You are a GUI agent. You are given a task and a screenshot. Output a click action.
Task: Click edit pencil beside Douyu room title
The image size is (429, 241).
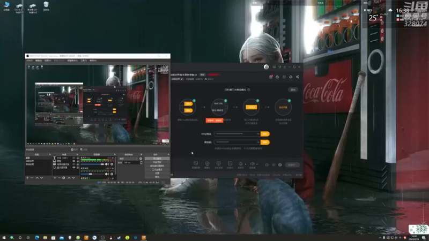(x=182, y=79)
